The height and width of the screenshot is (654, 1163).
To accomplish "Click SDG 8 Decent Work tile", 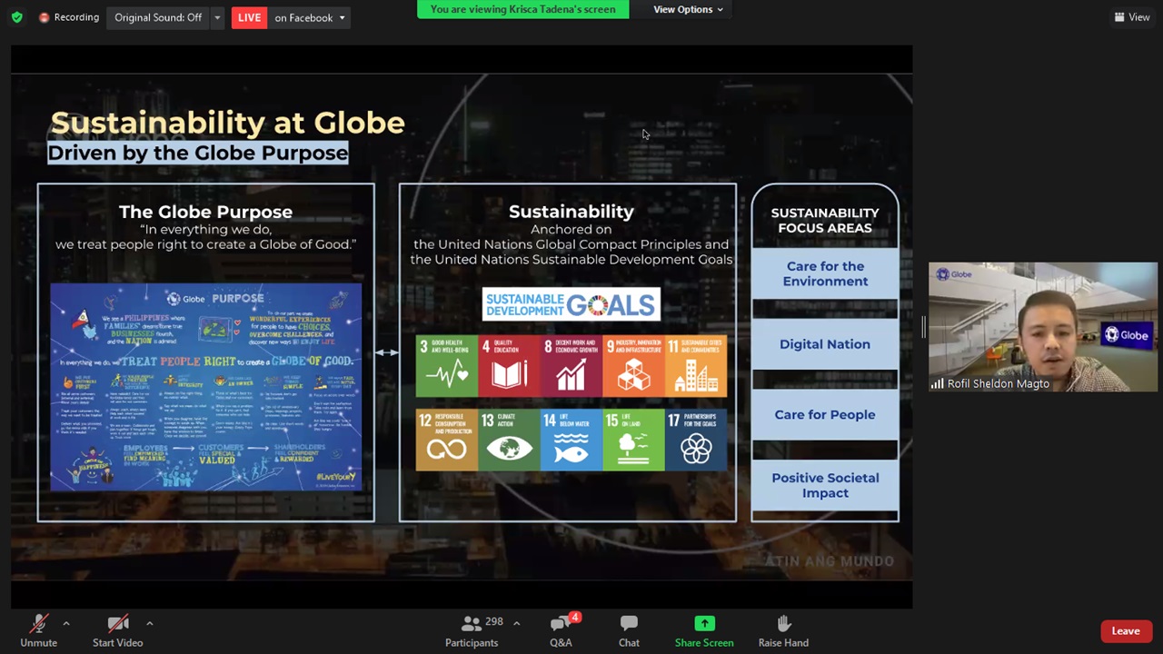I will point(572,366).
